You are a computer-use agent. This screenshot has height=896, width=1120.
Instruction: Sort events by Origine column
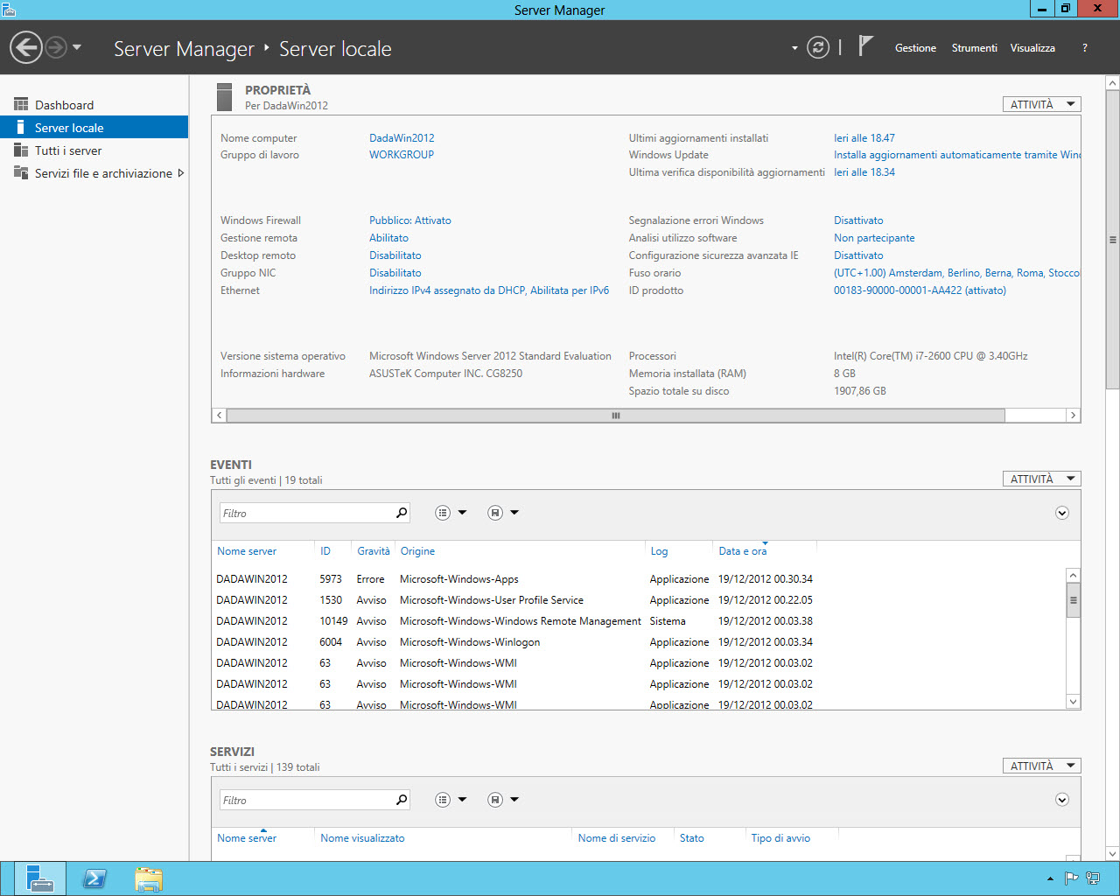417,551
